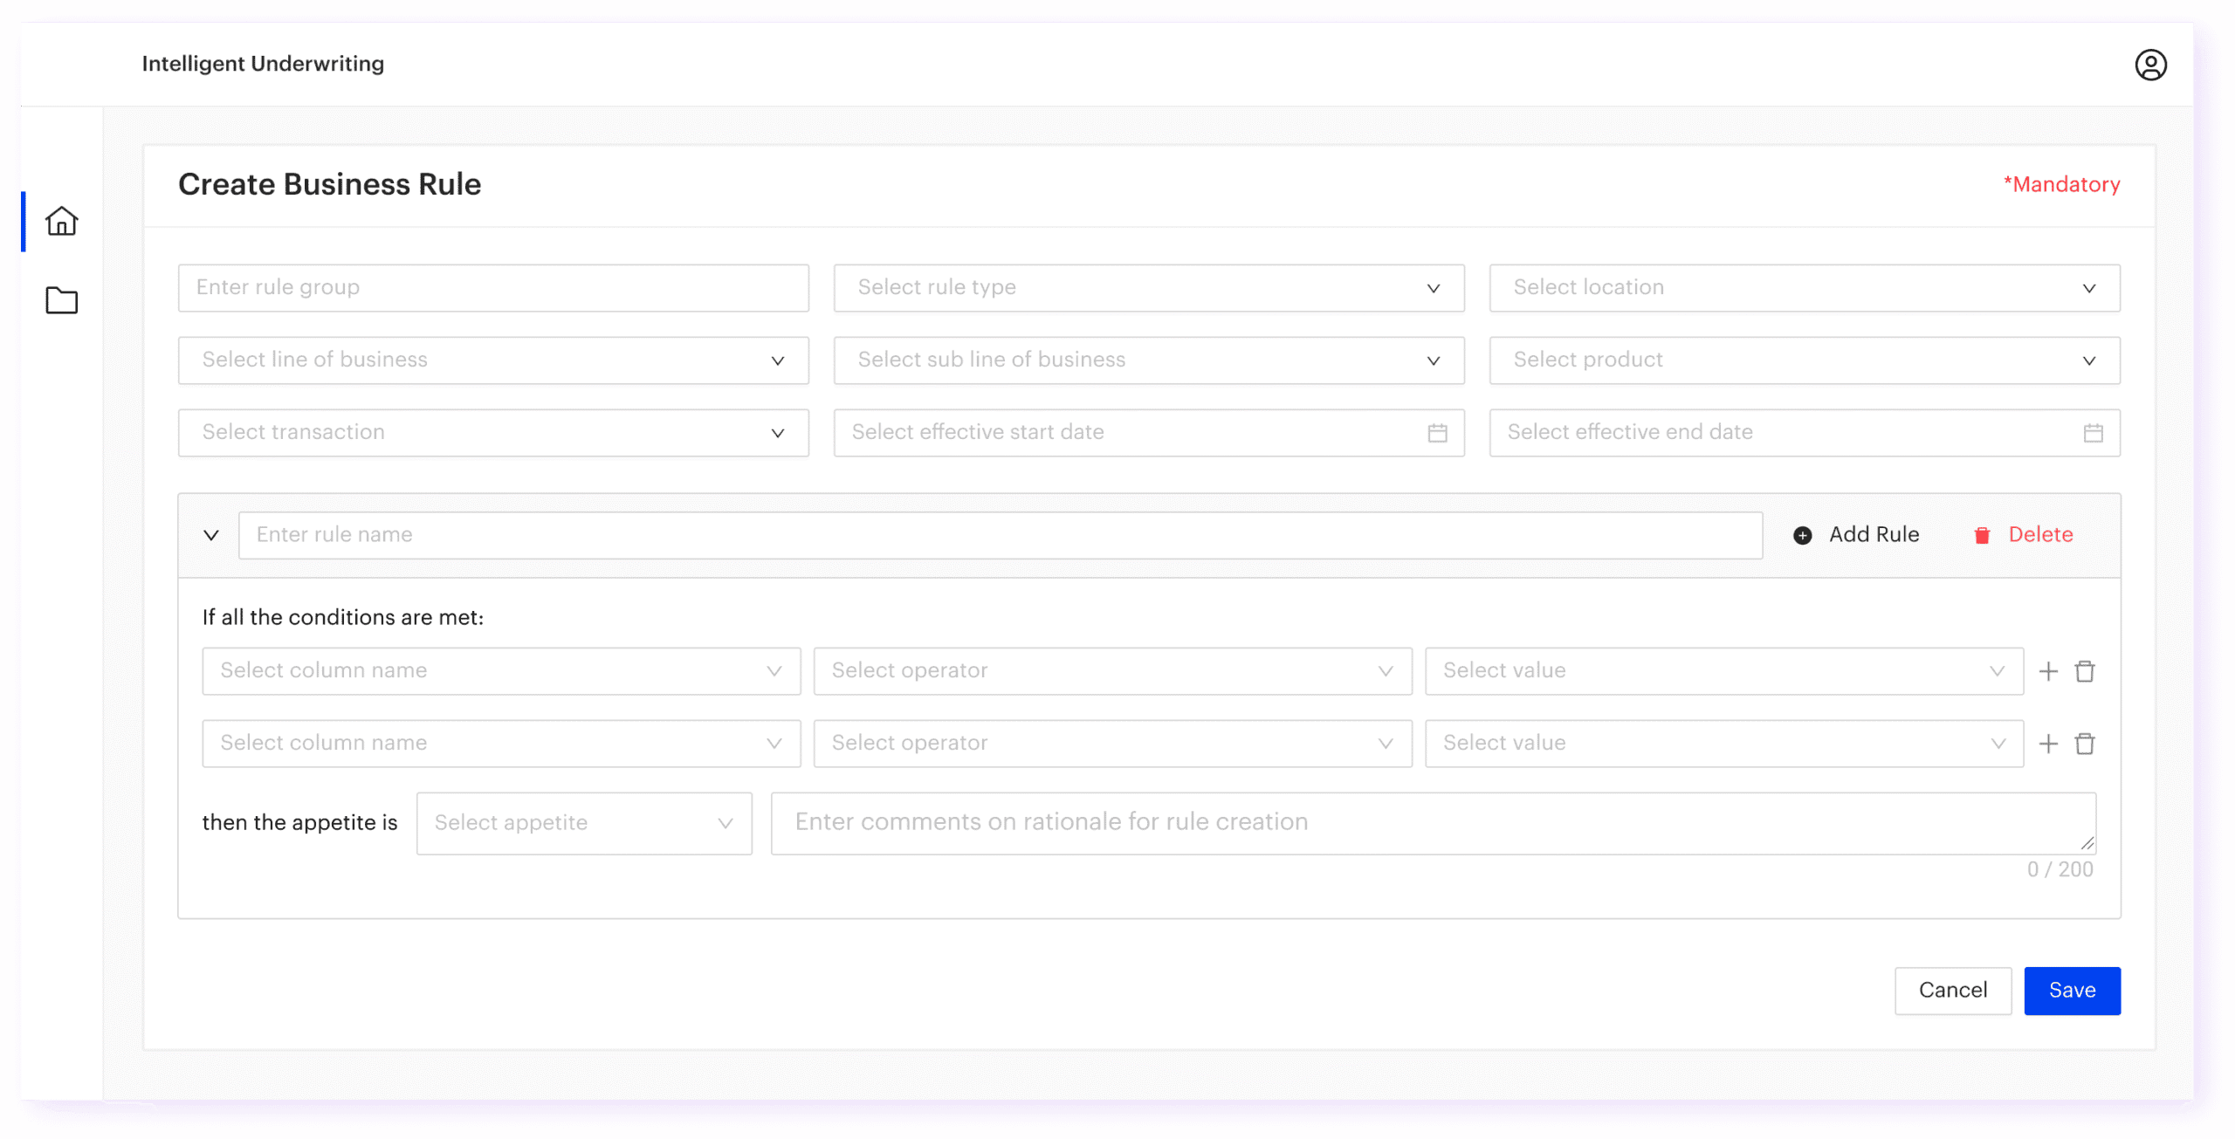Add condition using second row plus icon

click(2048, 744)
